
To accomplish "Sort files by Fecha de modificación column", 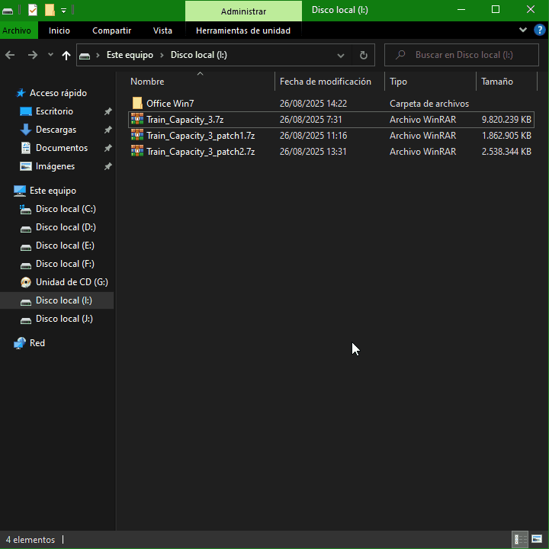I will coord(326,82).
